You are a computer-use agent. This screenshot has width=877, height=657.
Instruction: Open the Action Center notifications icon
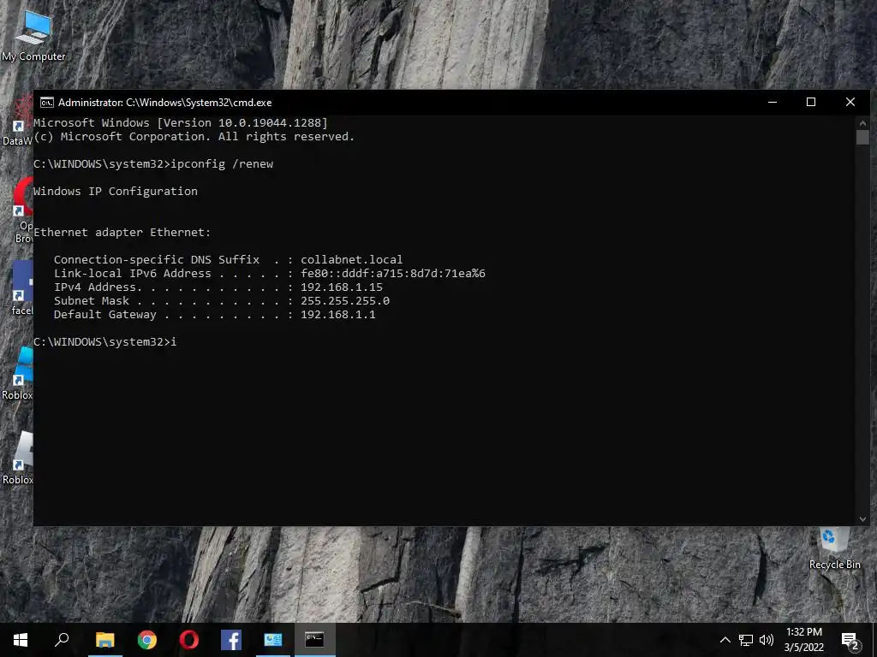click(x=850, y=640)
